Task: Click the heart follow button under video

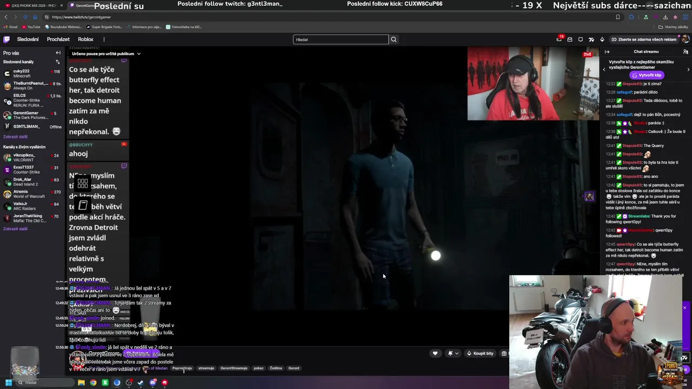Action: click(435, 353)
